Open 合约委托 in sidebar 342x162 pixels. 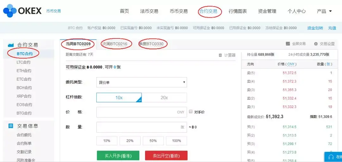(24, 135)
